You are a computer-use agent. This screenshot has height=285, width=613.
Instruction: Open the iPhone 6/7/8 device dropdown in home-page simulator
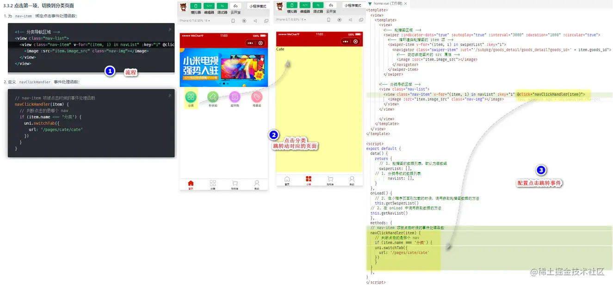click(x=195, y=21)
